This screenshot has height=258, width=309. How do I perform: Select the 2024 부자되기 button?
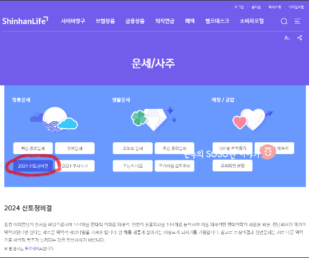75,166
